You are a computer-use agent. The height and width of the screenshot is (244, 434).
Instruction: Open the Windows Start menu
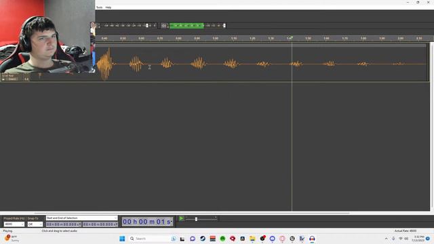pyautogui.click(x=122, y=239)
